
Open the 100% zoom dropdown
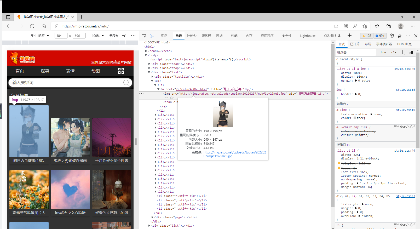pos(98,36)
